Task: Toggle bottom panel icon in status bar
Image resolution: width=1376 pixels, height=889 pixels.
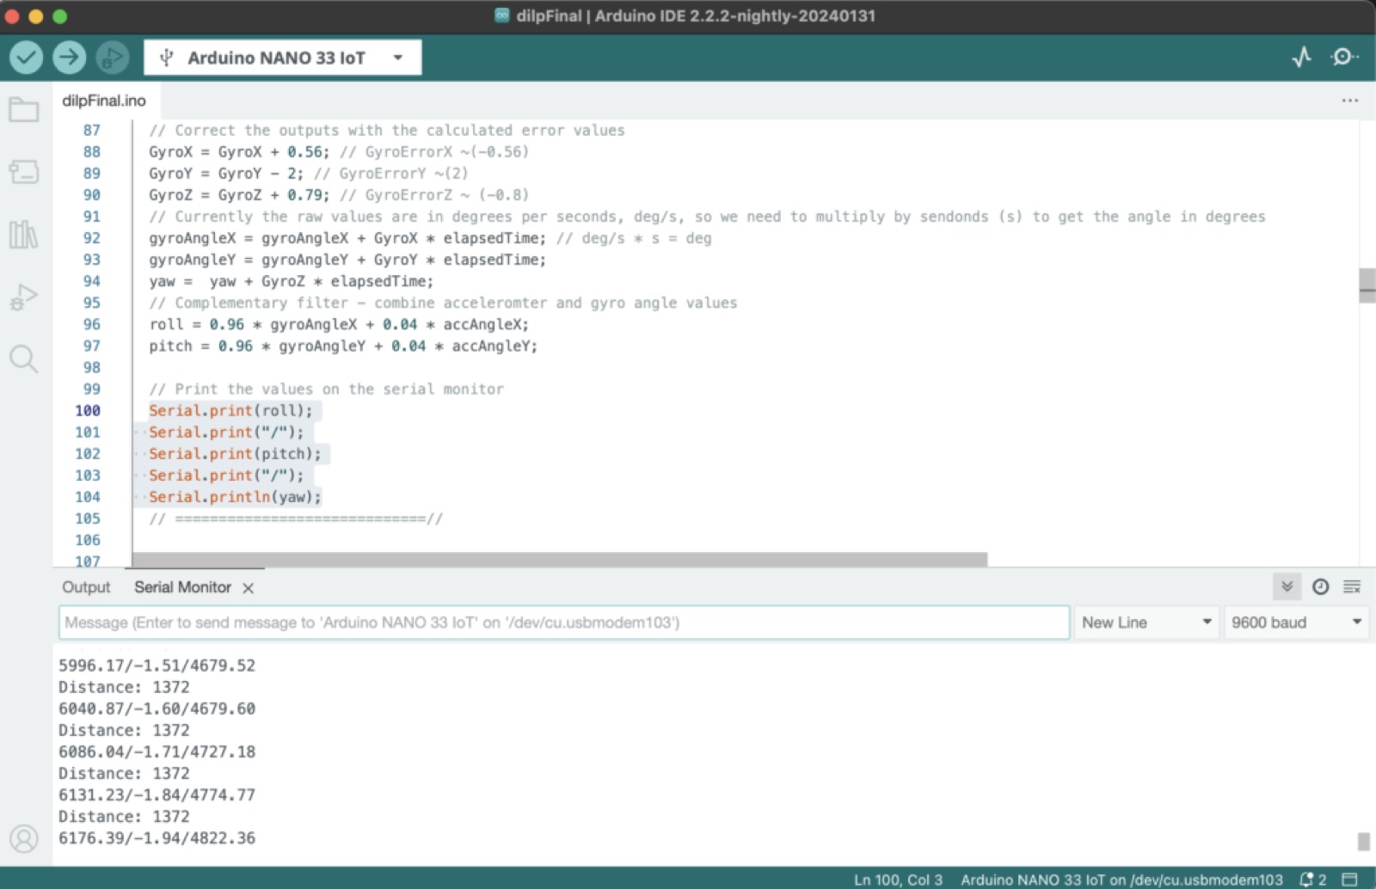Action: (1350, 880)
